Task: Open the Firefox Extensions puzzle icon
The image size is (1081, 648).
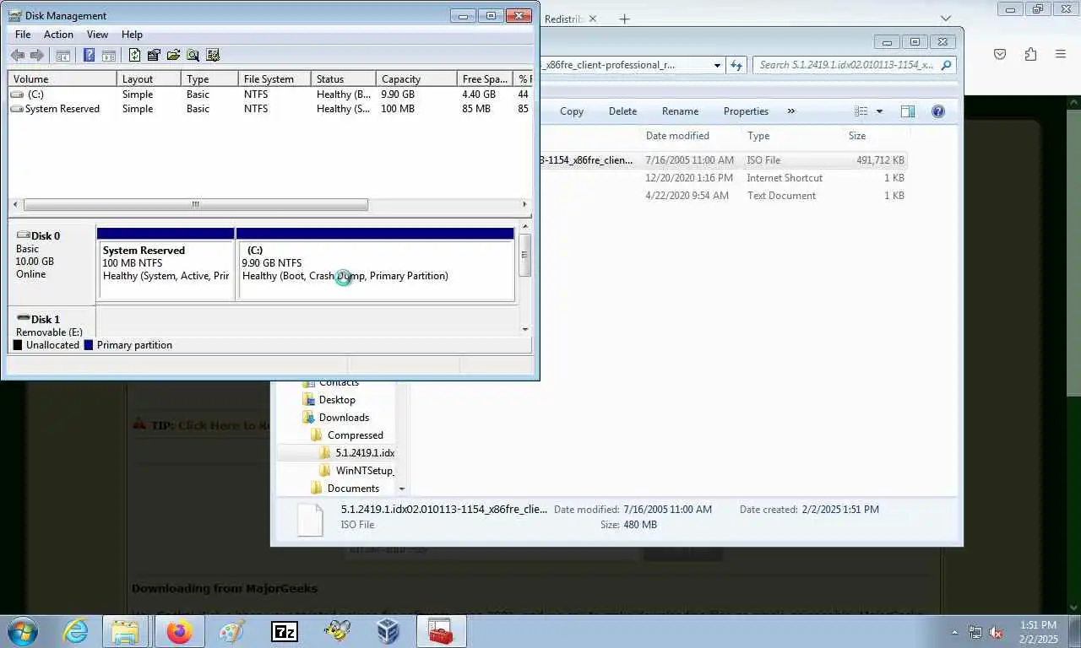Action: click(1030, 54)
